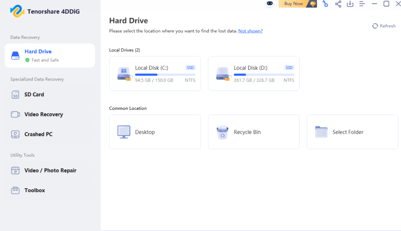Choose the Recycle Bin location card
This screenshot has height=231, width=401.
pyautogui.click(x=254, y=132)
